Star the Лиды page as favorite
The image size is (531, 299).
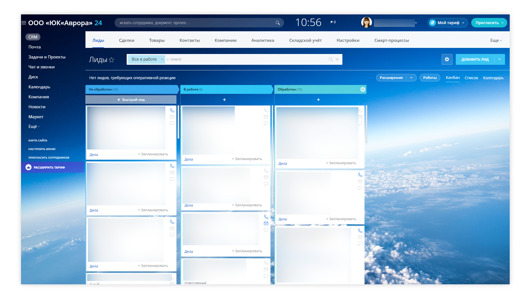111,60
